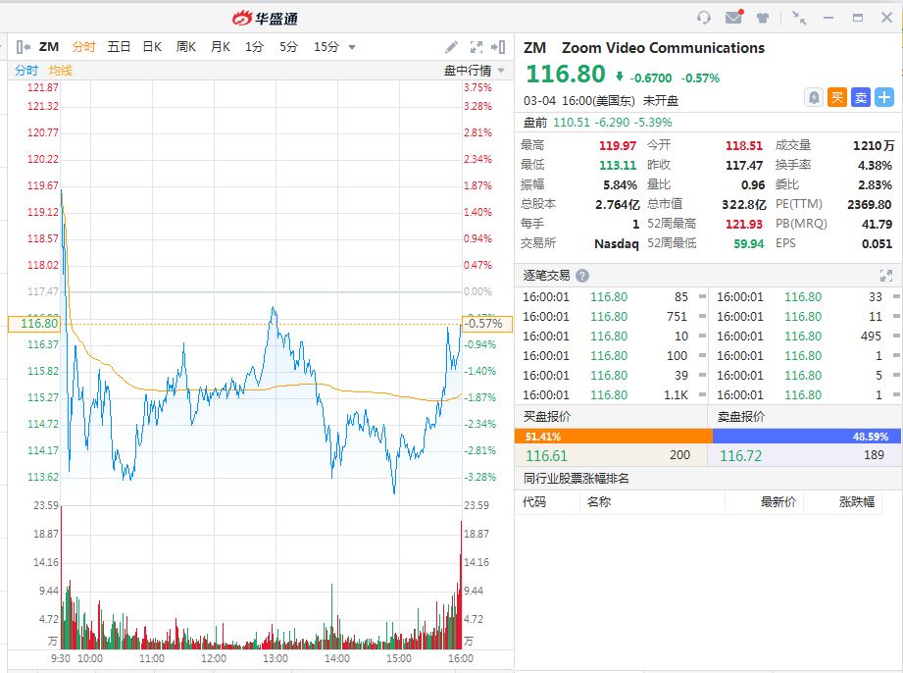The width and height of the screenshot is (903, 673).
Task: Switch to the 日K chart tab
Action: pos(152,47)
